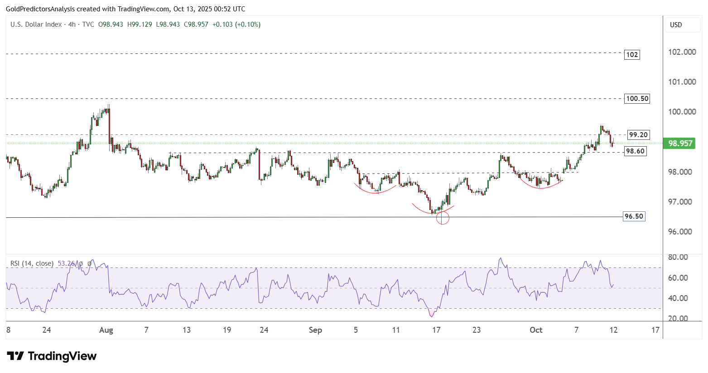The height and width of the screenshot is (373, 708).
Task: Click the green 98.957 current price tag
Action: click(680, 143)
